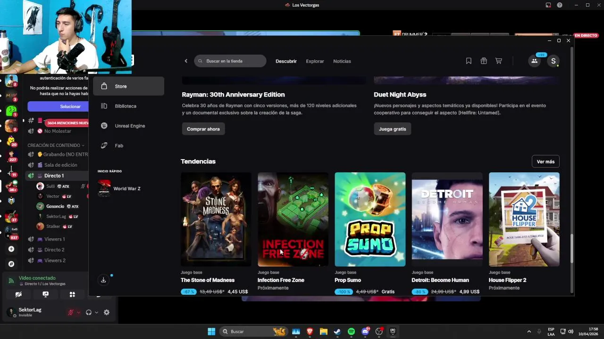This screenshot has height=339, width=604.
Task: Click 3604 menciones nuevas badge
Action: tap(67, 123)
